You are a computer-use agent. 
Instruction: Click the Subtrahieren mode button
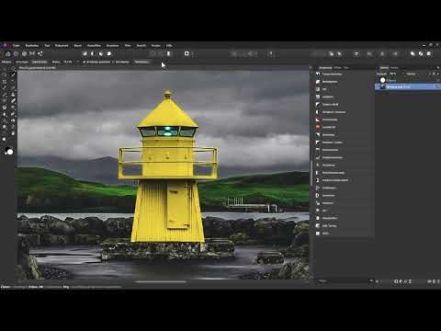click(40, 62)
